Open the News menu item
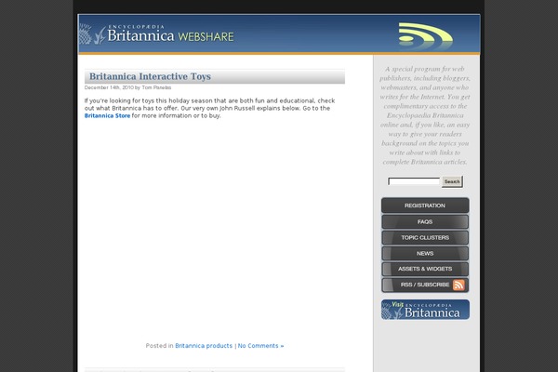This screenshot has height=372, width=558. click(x=425, y=254)
